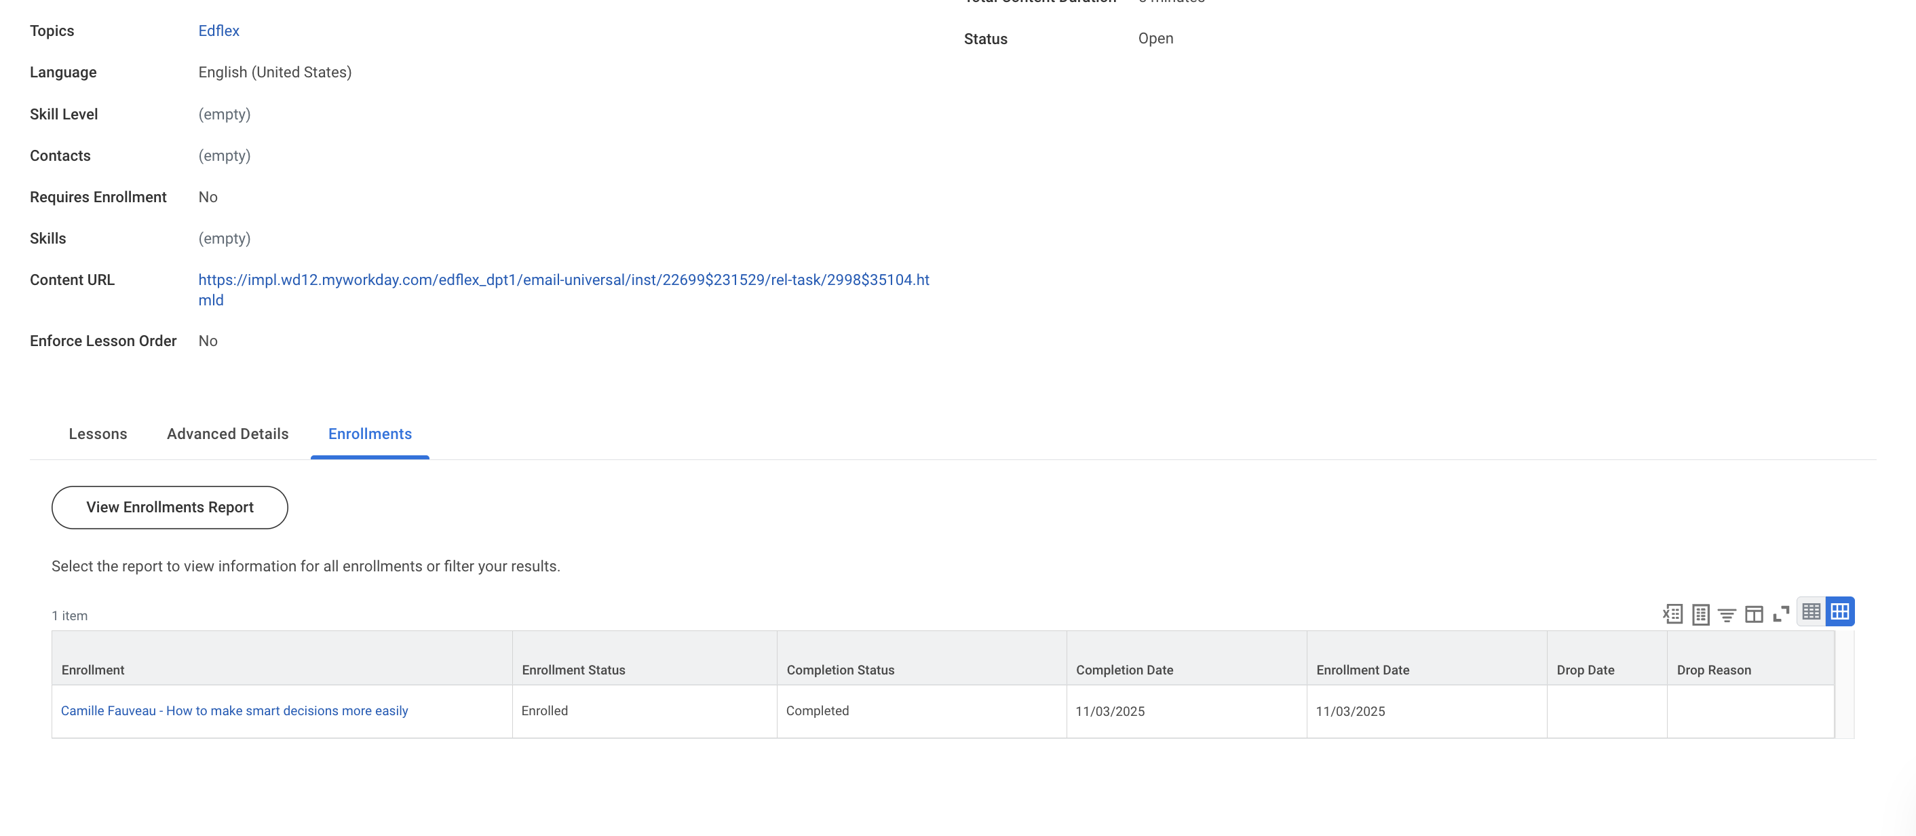The image size is (1916, 836).
Task: Click the Enrollment column header
Action: pos(282,658)
